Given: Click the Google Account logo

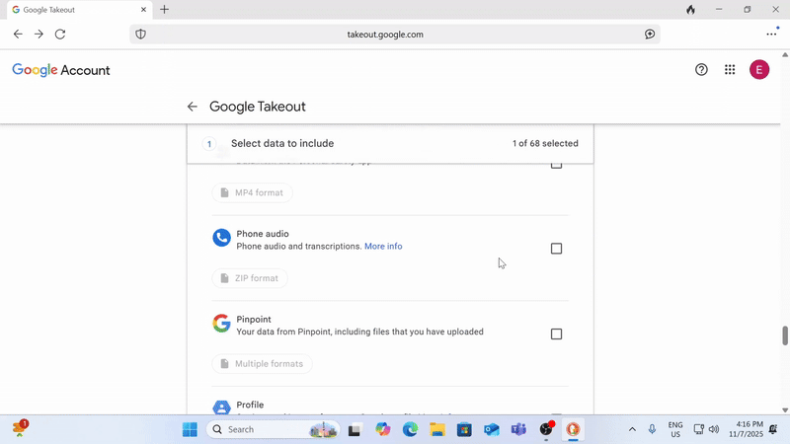Looking at the screenshot, I should (61, 70).
